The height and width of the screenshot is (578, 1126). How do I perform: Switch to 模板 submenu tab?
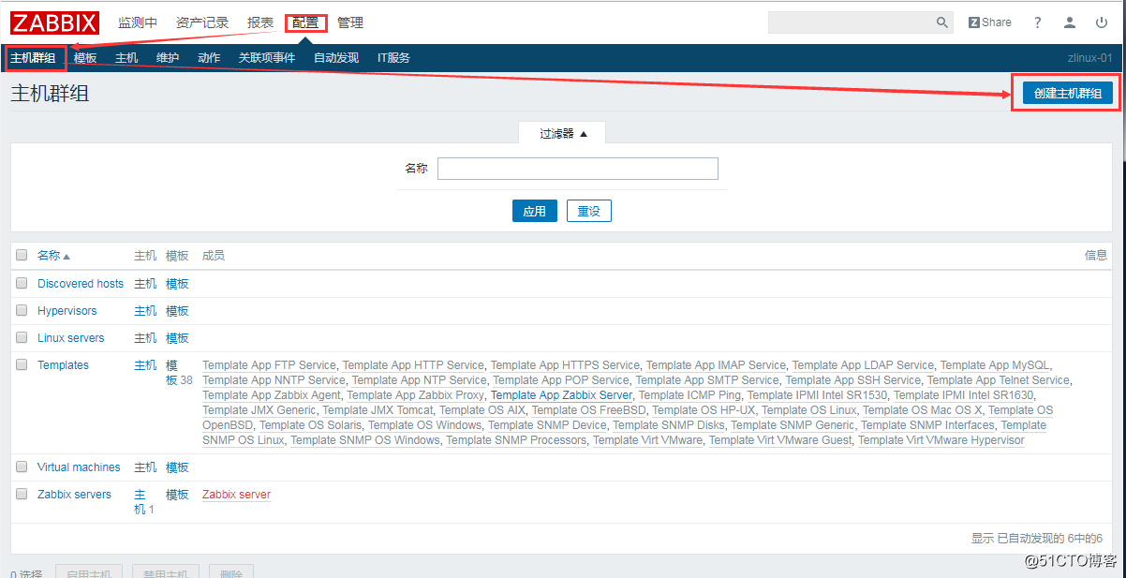click(85, 58)
